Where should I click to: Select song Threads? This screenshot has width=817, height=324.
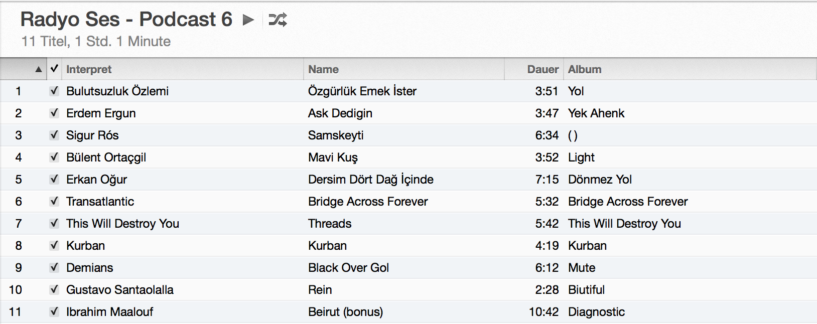tap(330, 224)
